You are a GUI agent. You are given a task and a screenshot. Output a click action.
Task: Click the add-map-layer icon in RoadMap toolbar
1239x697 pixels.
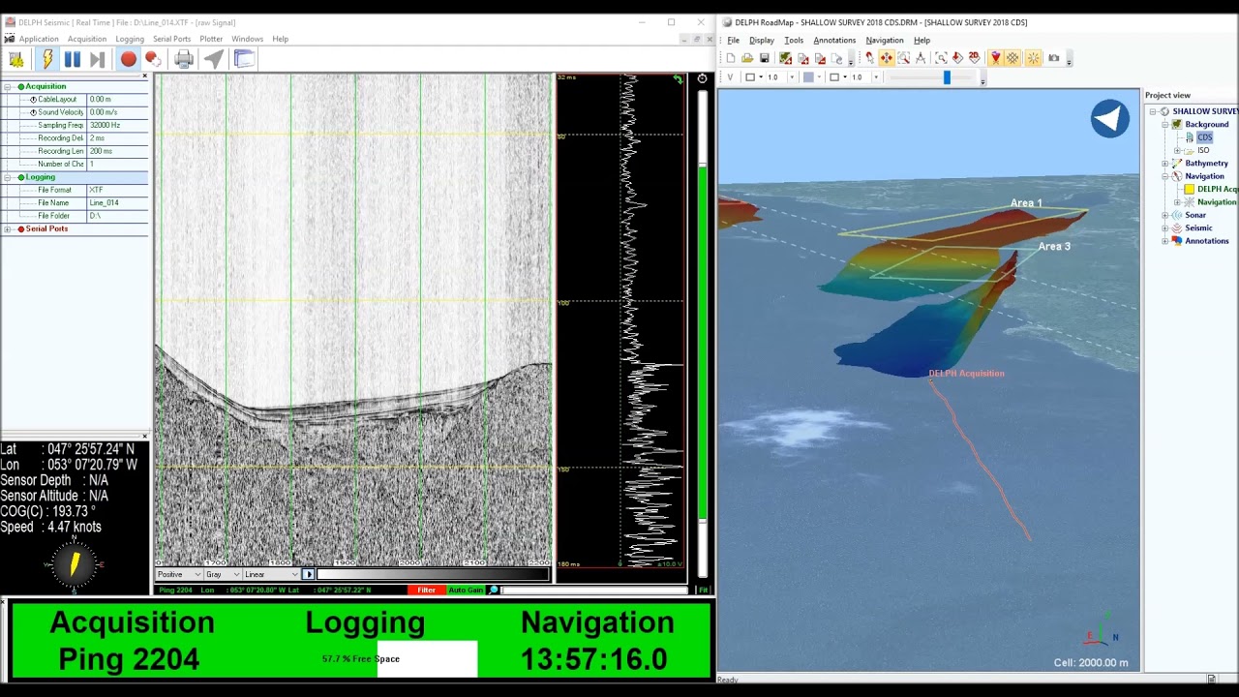pos(785,58)
